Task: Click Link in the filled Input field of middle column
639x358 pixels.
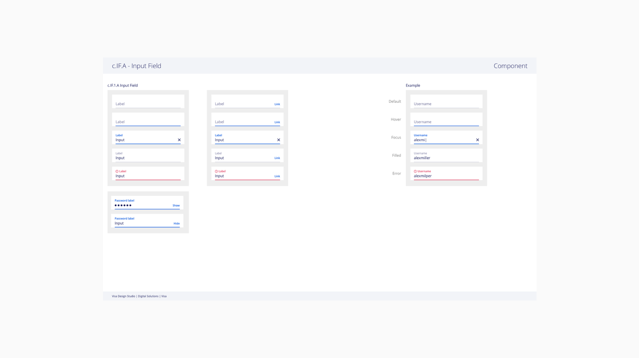Action: click(277, 158)
